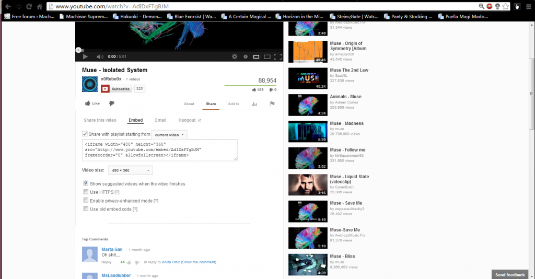Thumbs up Marta Gan's comment

(129, 262)
